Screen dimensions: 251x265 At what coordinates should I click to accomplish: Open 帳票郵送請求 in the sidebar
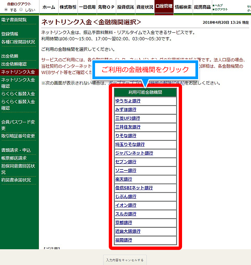14,158
